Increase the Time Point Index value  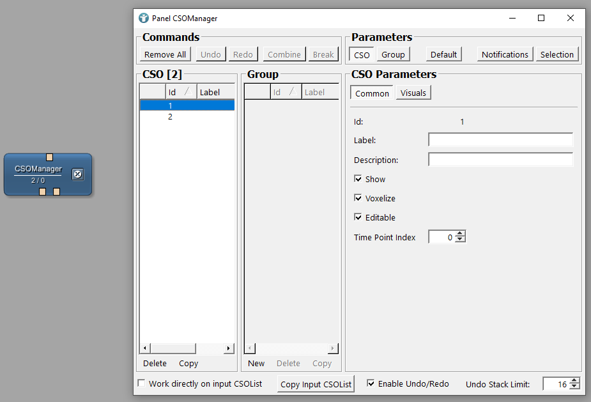click(x=460, y=234)
